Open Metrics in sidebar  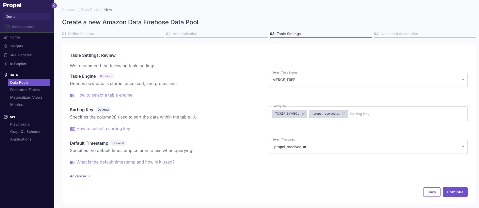(x=16, y=105)
